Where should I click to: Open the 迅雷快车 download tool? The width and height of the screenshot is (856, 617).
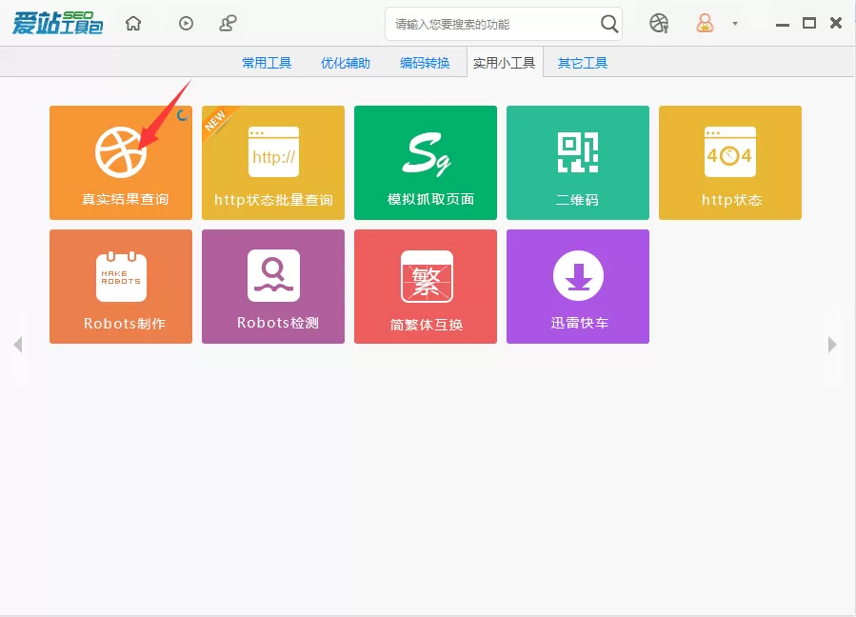pyautogui.click(x=578, y=287)
